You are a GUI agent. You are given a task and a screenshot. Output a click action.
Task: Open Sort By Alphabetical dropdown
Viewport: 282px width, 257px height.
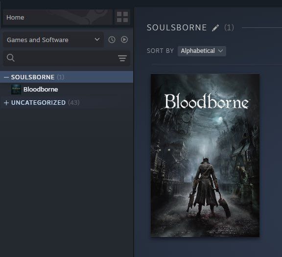click(x=202, y=51)
